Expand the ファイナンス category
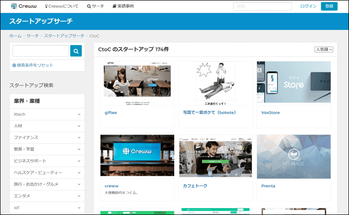The image size is (349, 215). pyautogui.click(x=47, y=138)
